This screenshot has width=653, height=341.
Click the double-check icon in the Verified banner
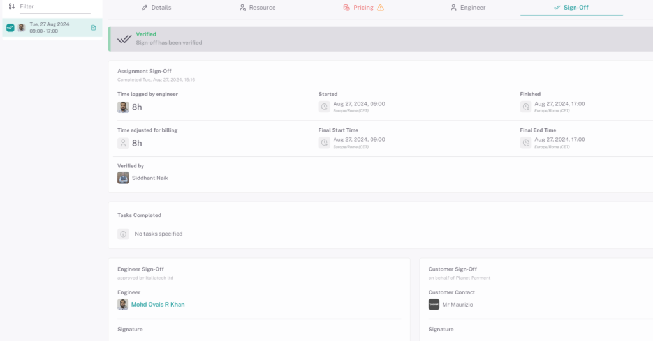point(125,39)
